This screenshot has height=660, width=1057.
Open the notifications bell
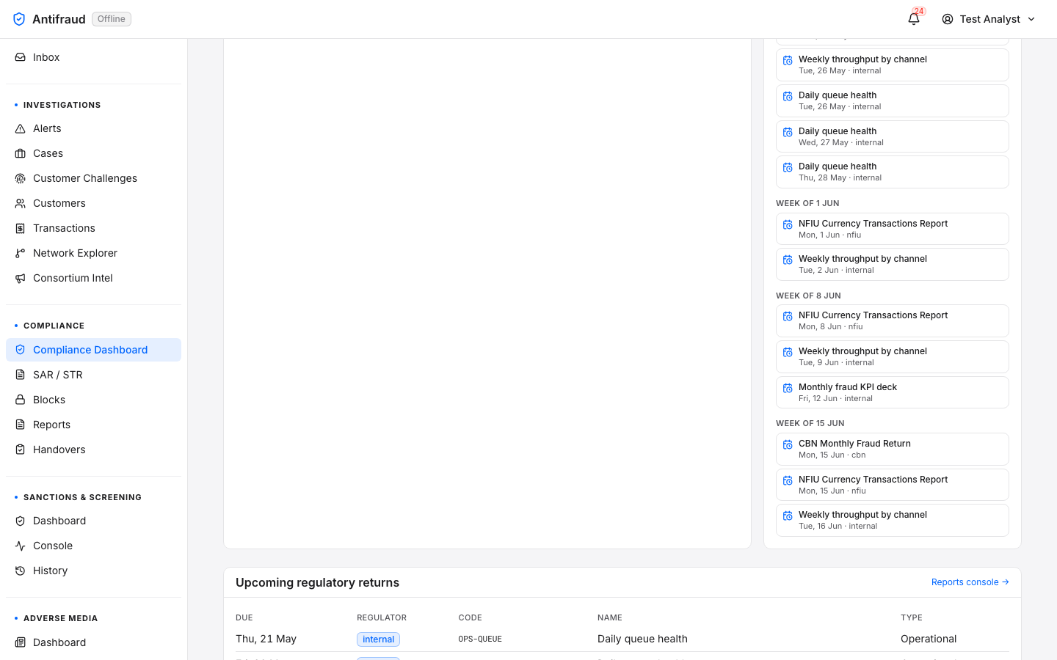point(914,19)
